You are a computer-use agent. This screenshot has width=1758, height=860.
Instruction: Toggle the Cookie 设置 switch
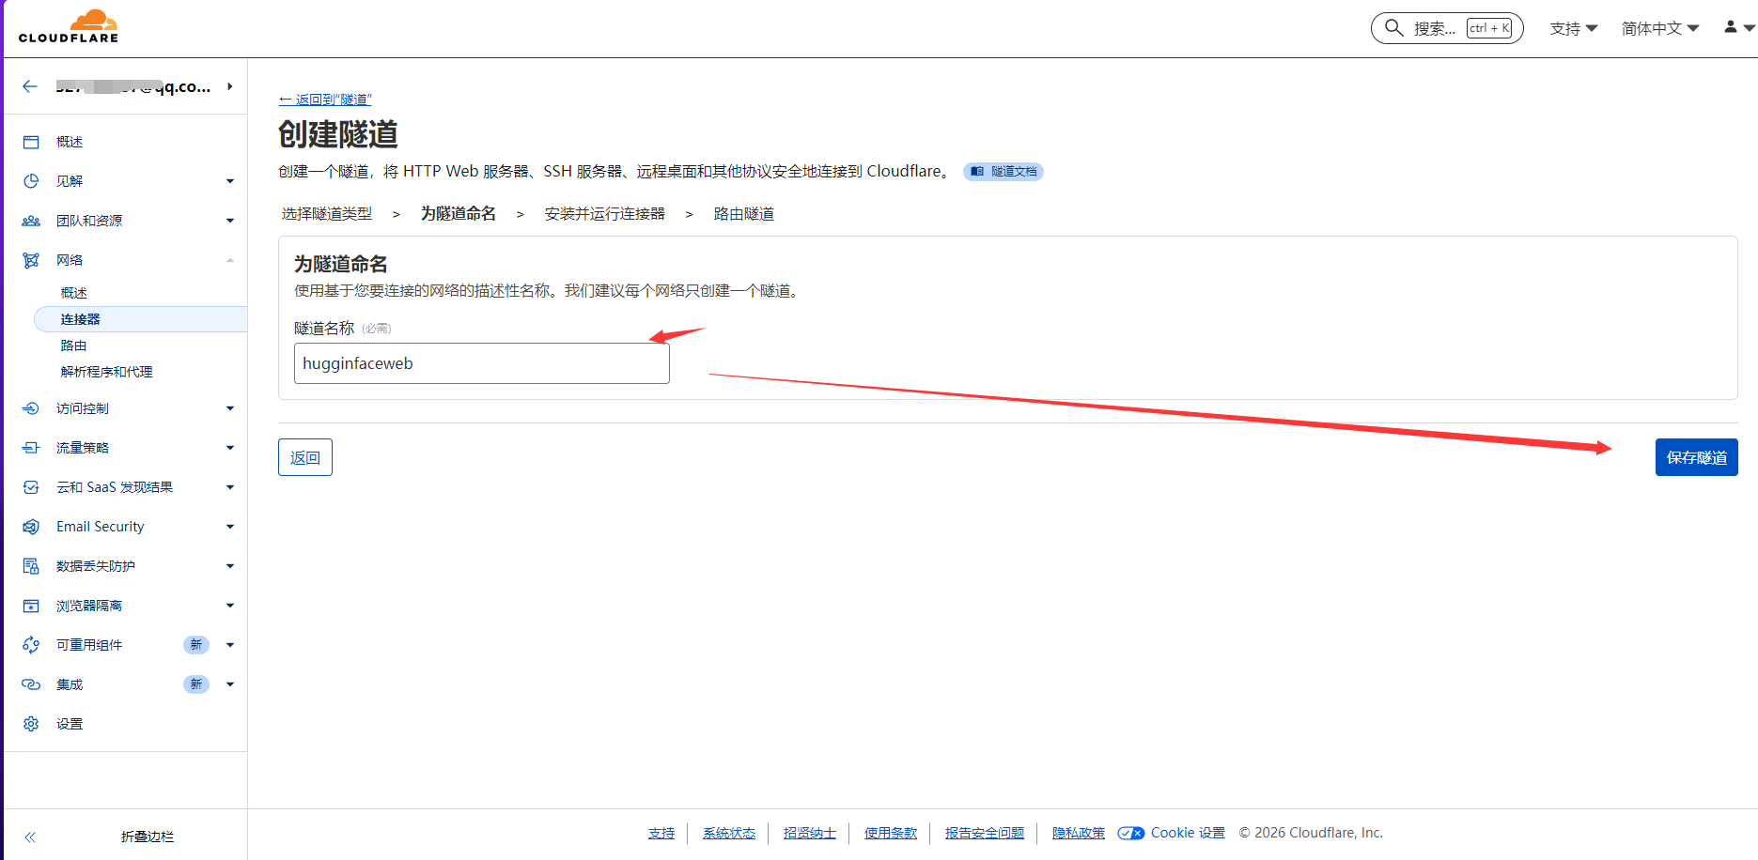(1130, 833)
